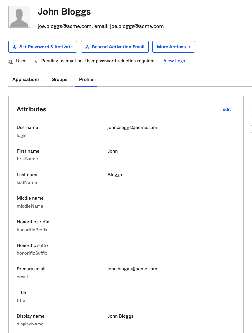Viewport: 252px width, 333px height.
Task: Click Edit in the Attributes panel
Action: (227, 109)
